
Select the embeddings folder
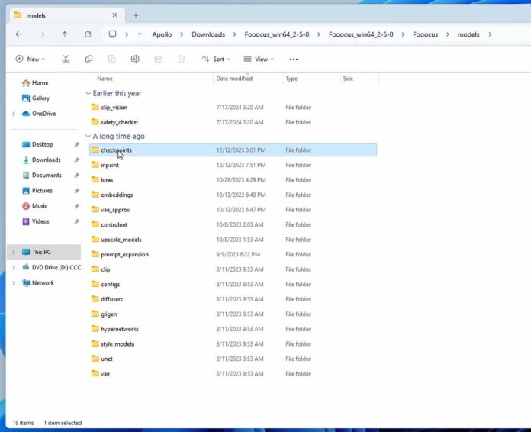pyautogui.click(x=233, y=195)
